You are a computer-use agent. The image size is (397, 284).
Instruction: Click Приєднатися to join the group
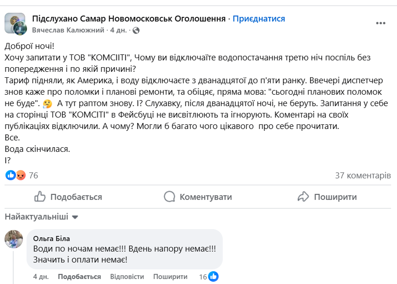click(x=259, y=19)
